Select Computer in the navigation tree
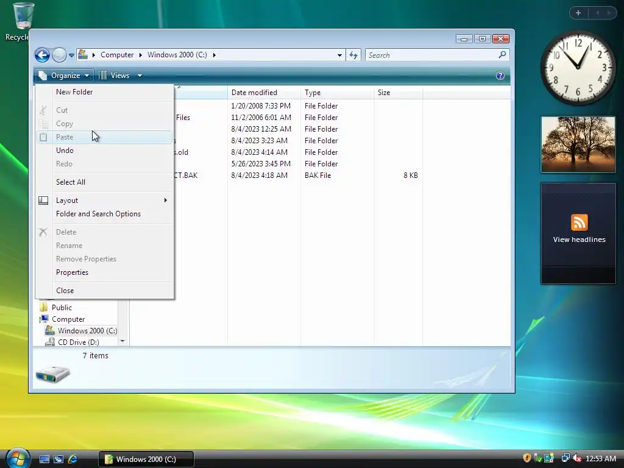 point(68,319)
